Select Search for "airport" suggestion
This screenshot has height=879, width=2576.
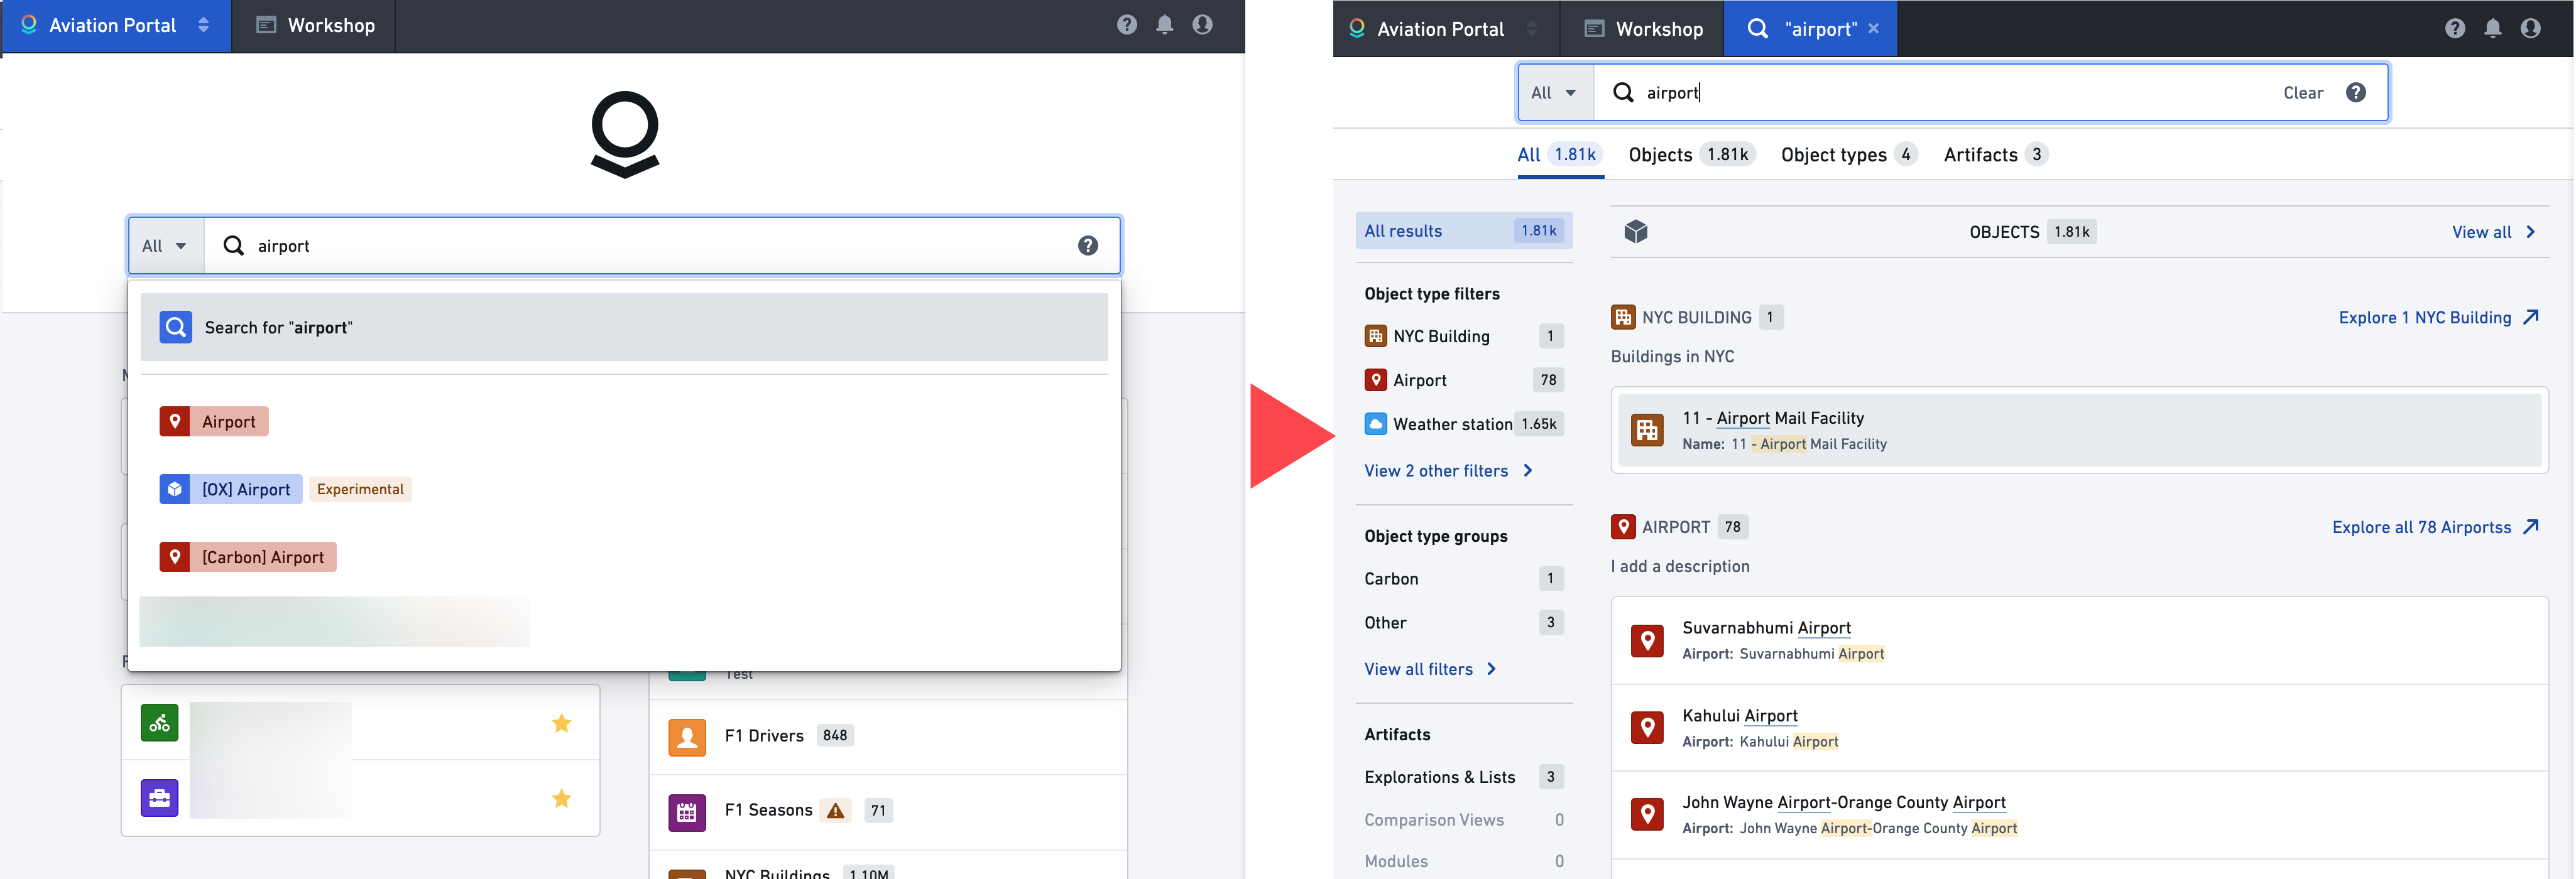click(x=624, y=328)
